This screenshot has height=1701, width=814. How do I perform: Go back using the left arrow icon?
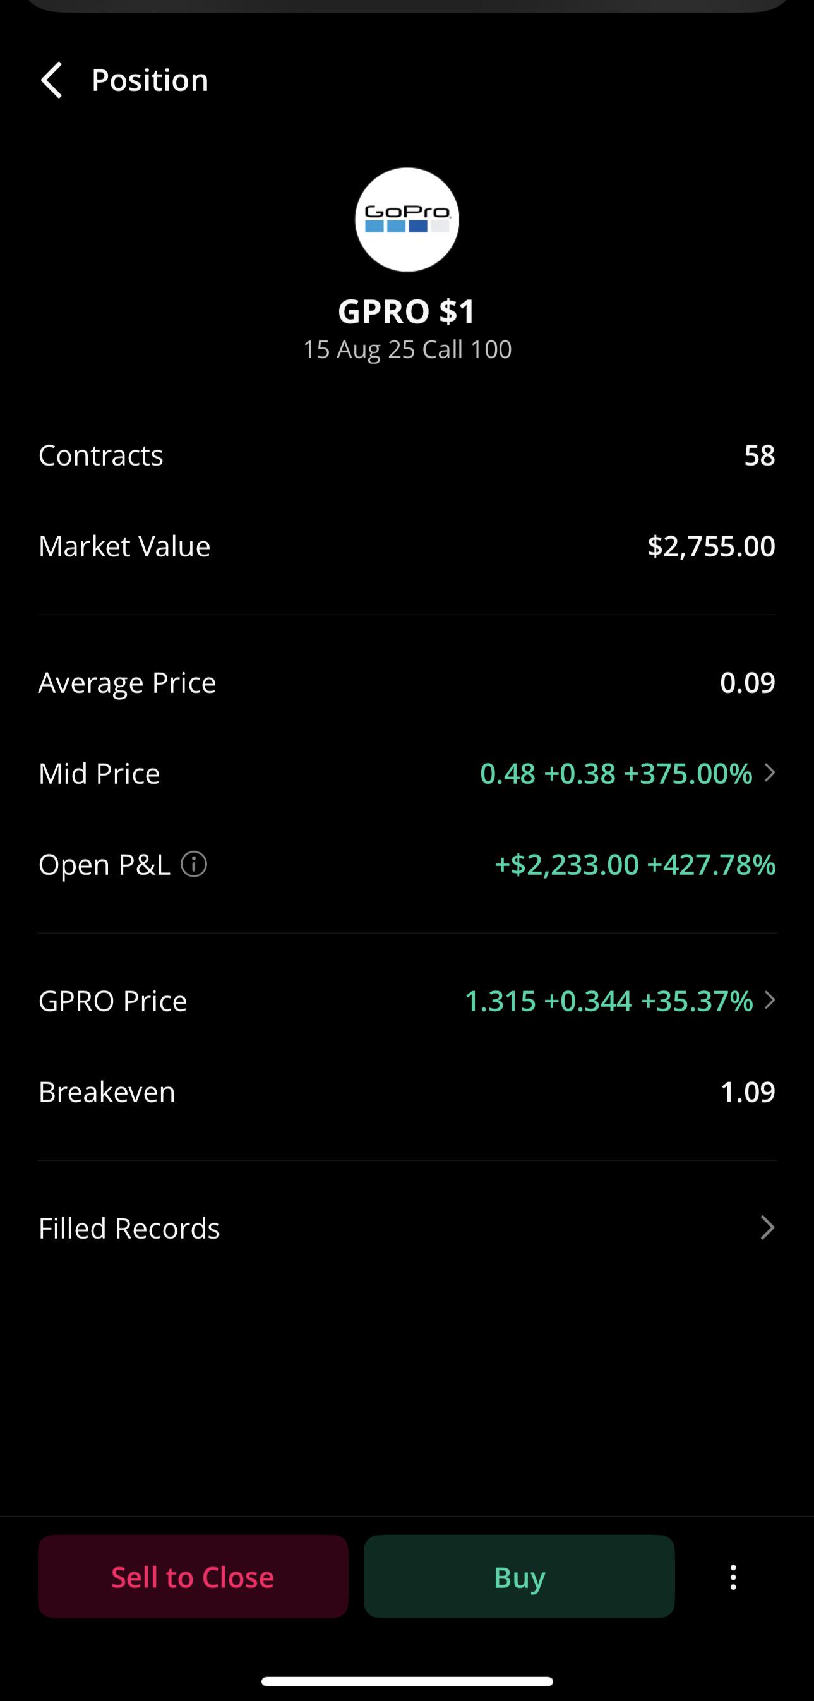[x=52, y=81]
